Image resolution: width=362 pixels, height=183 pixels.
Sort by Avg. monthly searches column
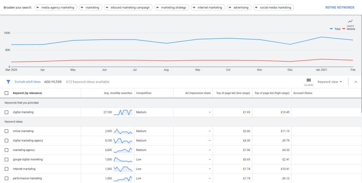(118, 93)
